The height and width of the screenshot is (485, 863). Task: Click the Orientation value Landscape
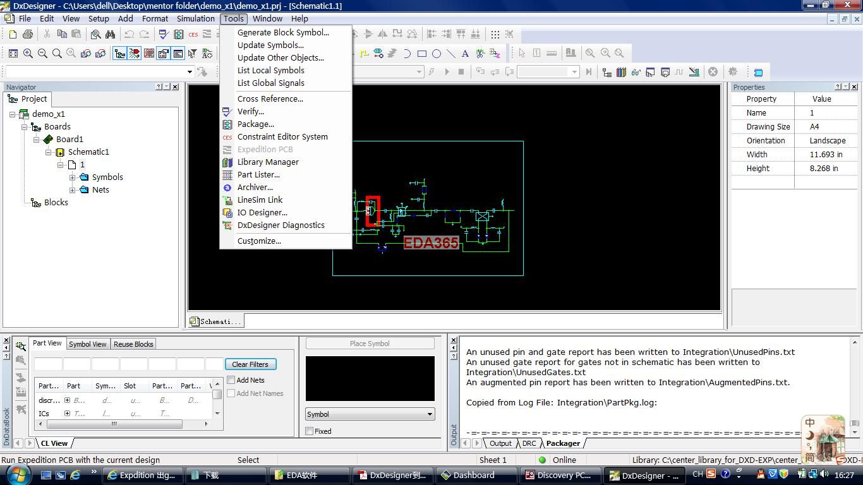pyautogui.click(x=828, y=141)
